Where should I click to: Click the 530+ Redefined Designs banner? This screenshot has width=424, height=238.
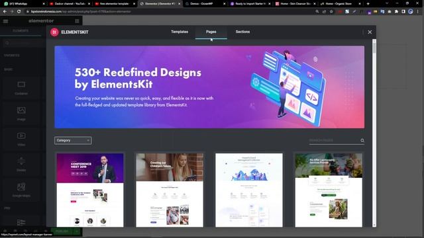[x=209, y=87]
